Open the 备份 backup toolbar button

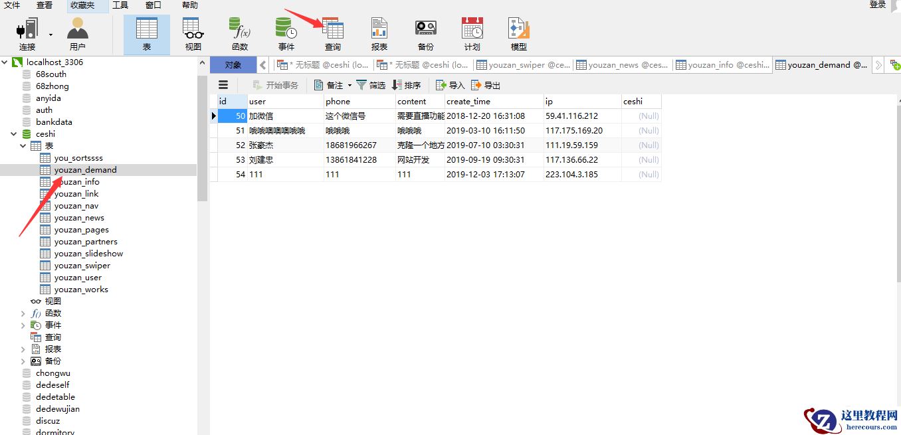pos(426,34)
